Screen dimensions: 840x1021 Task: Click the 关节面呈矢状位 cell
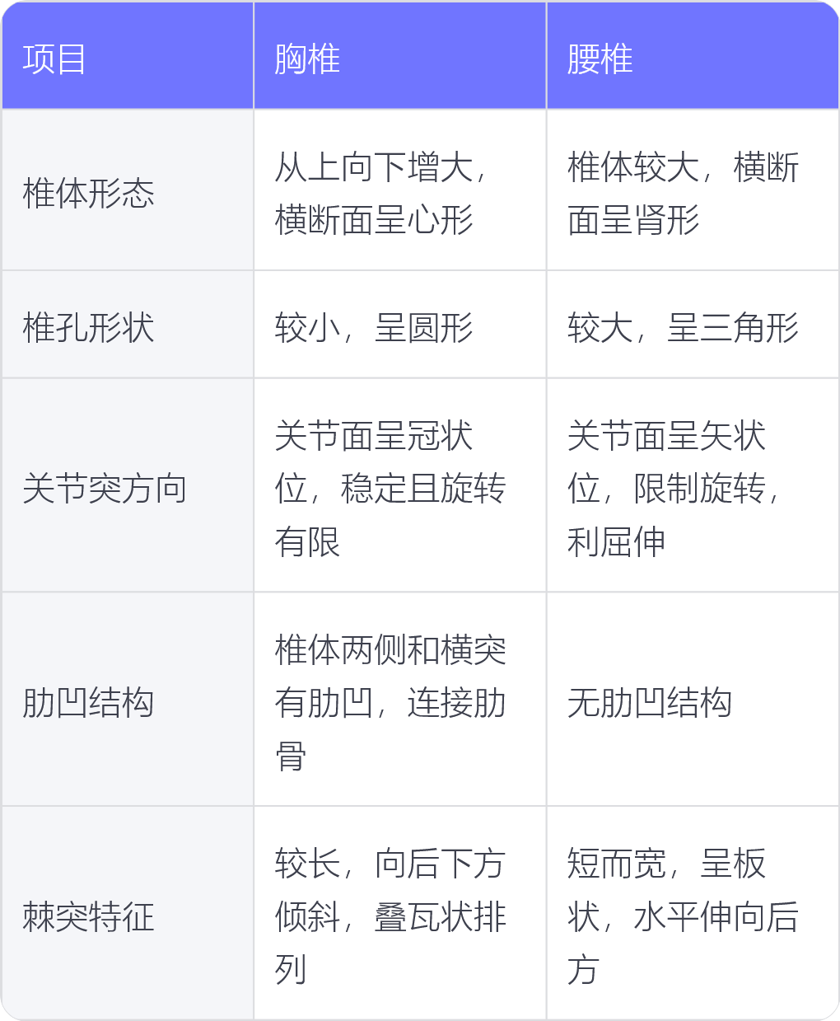[x=693, y=485]
